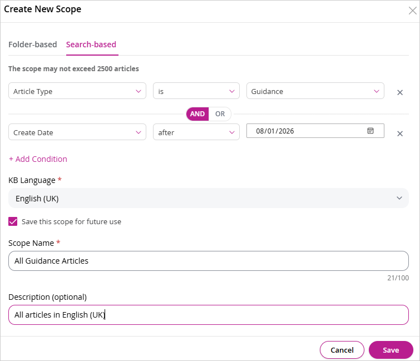Save the new scope
The height and width of the screenshot is (361, 420).
(x=391, y=350)
